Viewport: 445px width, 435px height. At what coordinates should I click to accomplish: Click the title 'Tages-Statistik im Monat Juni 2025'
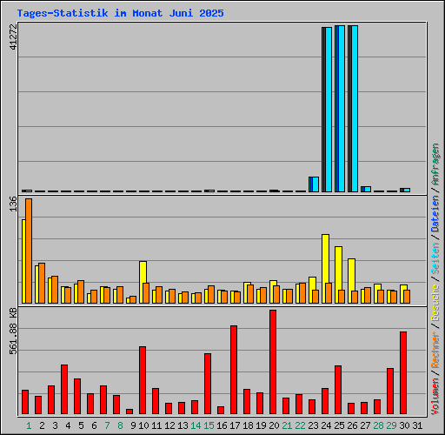[120, 13]
